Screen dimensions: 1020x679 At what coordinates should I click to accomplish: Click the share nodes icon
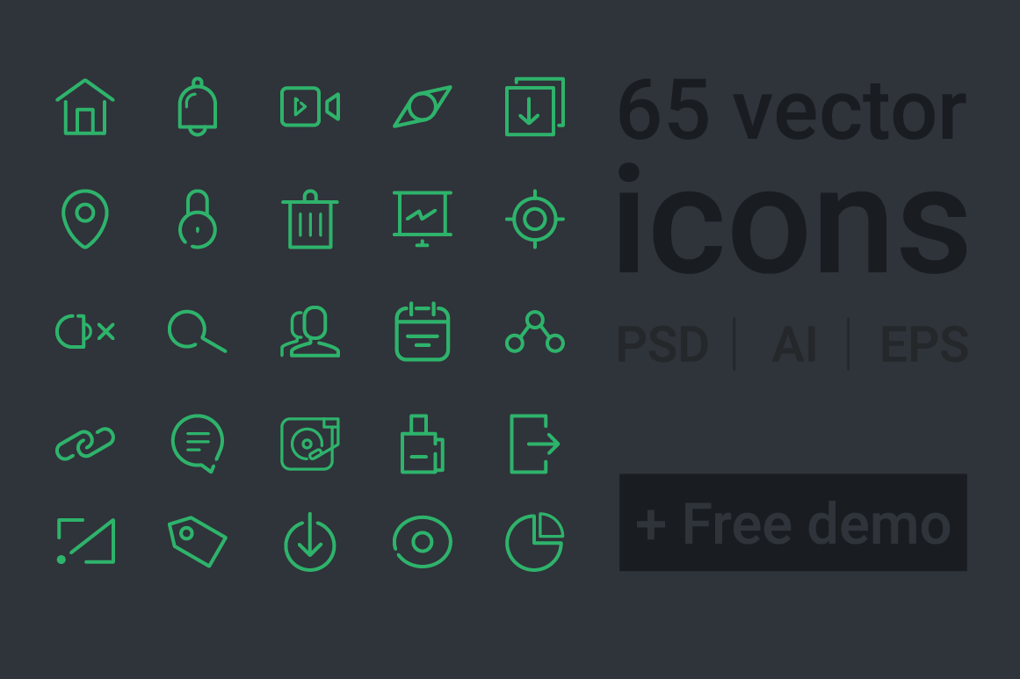click(535, 332)
